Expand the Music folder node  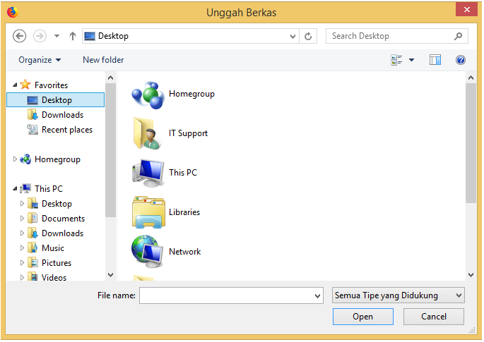click(22, 248)
